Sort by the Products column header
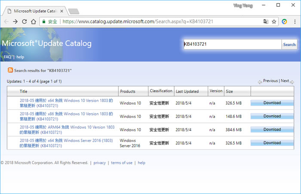This screenshot has height=194, width=301. click(x=128, y=91)
